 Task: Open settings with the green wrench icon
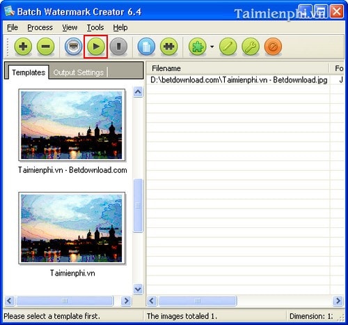251,47
